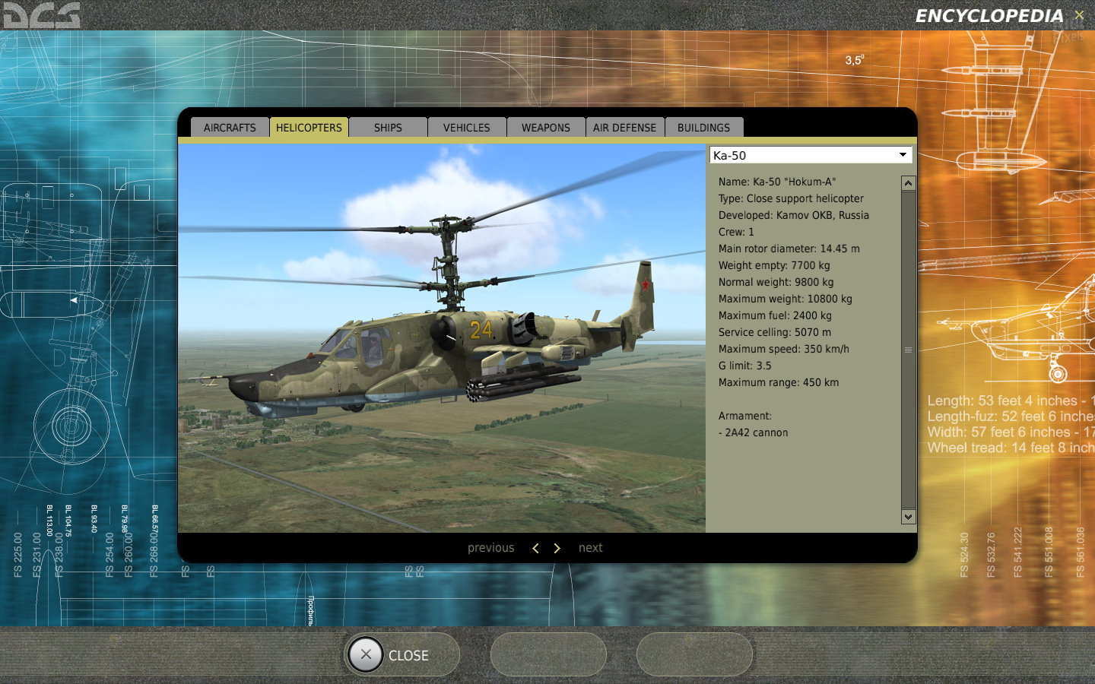
Task: Open the SHIPS tab
Action: click(x=388, y=128)
